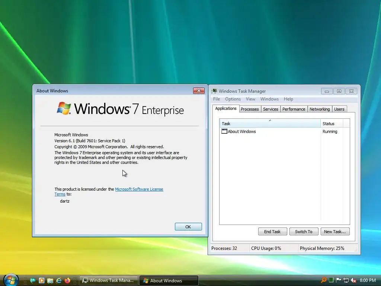381x286 pixels.
Task: Click the End Task button
Action: pyautogui.click(x=272, y=232)
